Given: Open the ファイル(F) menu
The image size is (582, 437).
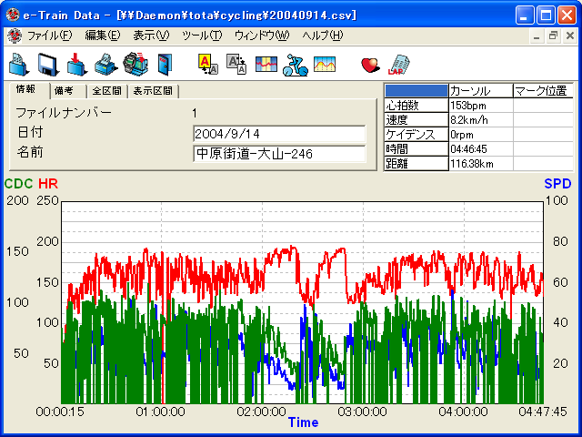Looking at the screenshot, I should pos(49,36).
